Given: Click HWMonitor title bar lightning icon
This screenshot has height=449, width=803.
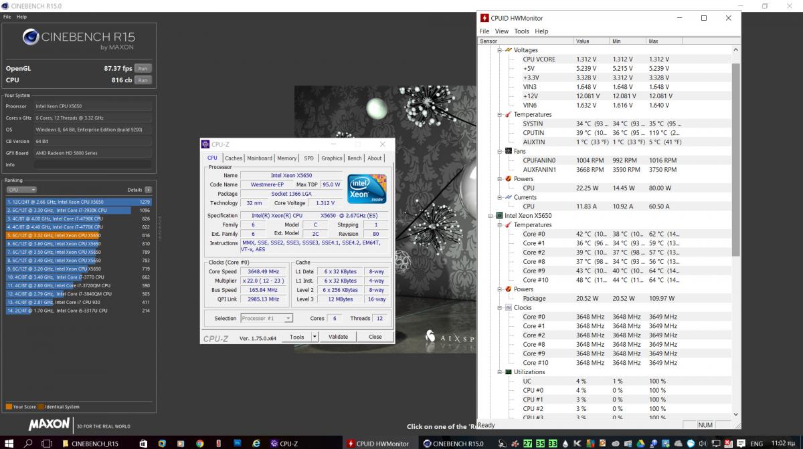Looking at the screenshot, I should click(x=484, y=18).
